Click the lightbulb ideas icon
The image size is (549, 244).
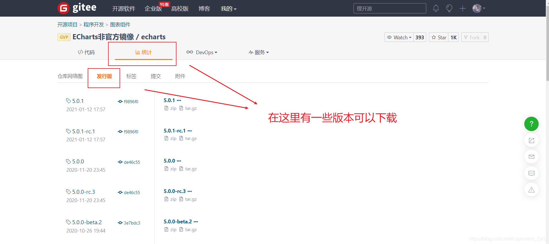[x=449, y=8]
